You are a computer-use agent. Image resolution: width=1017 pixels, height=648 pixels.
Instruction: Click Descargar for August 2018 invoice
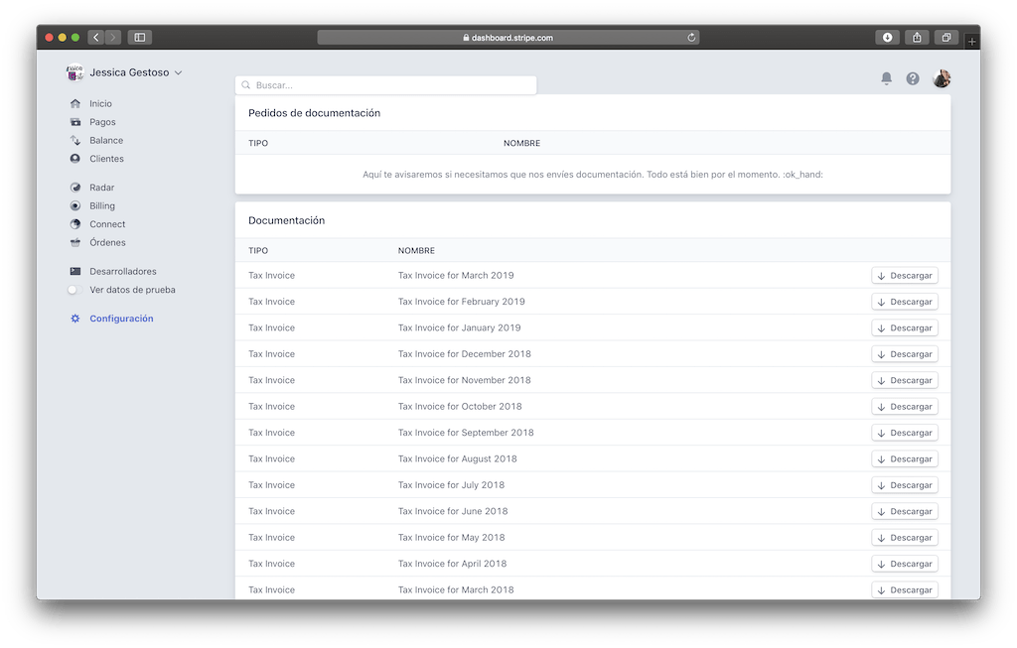click(905, 459)
